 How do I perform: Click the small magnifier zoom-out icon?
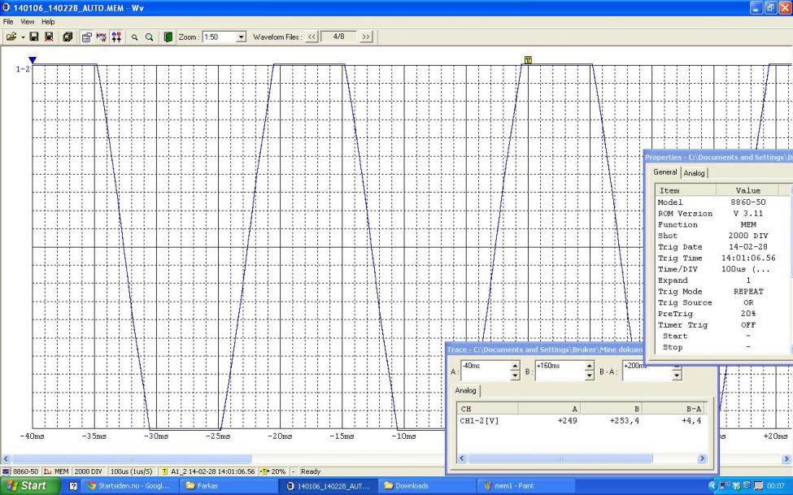(134, 37)
